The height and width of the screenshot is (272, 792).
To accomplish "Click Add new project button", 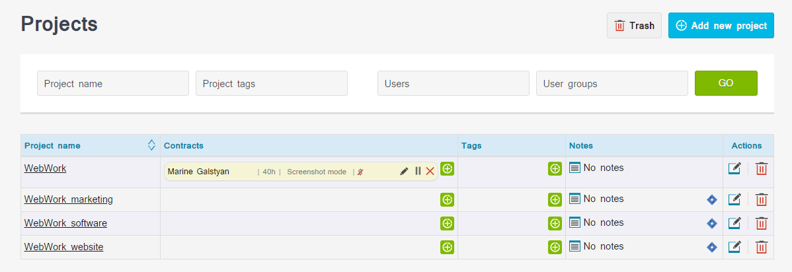I will click(721, 26).
